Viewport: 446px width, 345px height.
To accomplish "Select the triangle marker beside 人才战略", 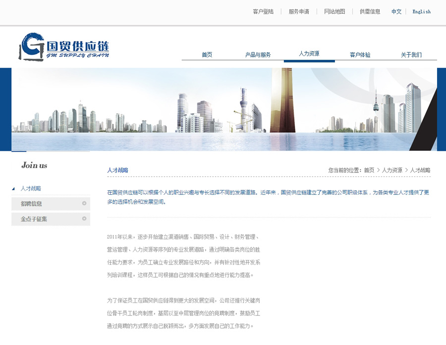I will [x=13, y=189].
